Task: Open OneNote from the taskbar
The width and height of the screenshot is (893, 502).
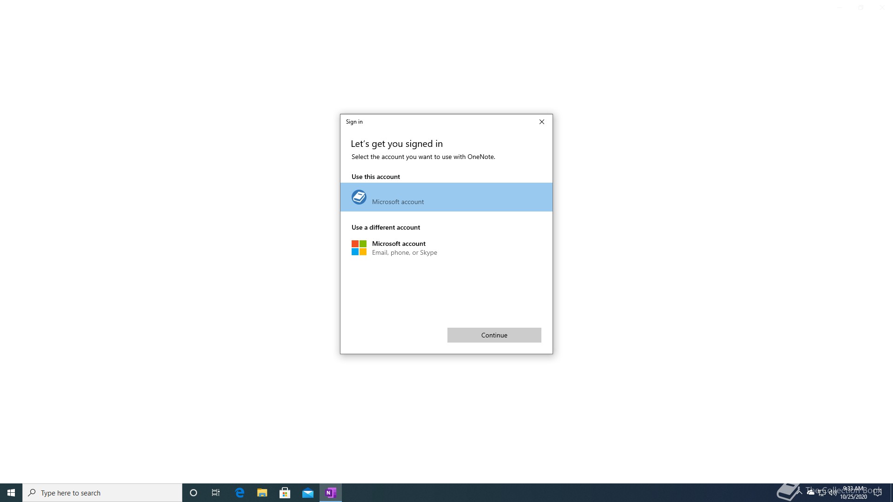Action: pos(331,493)
